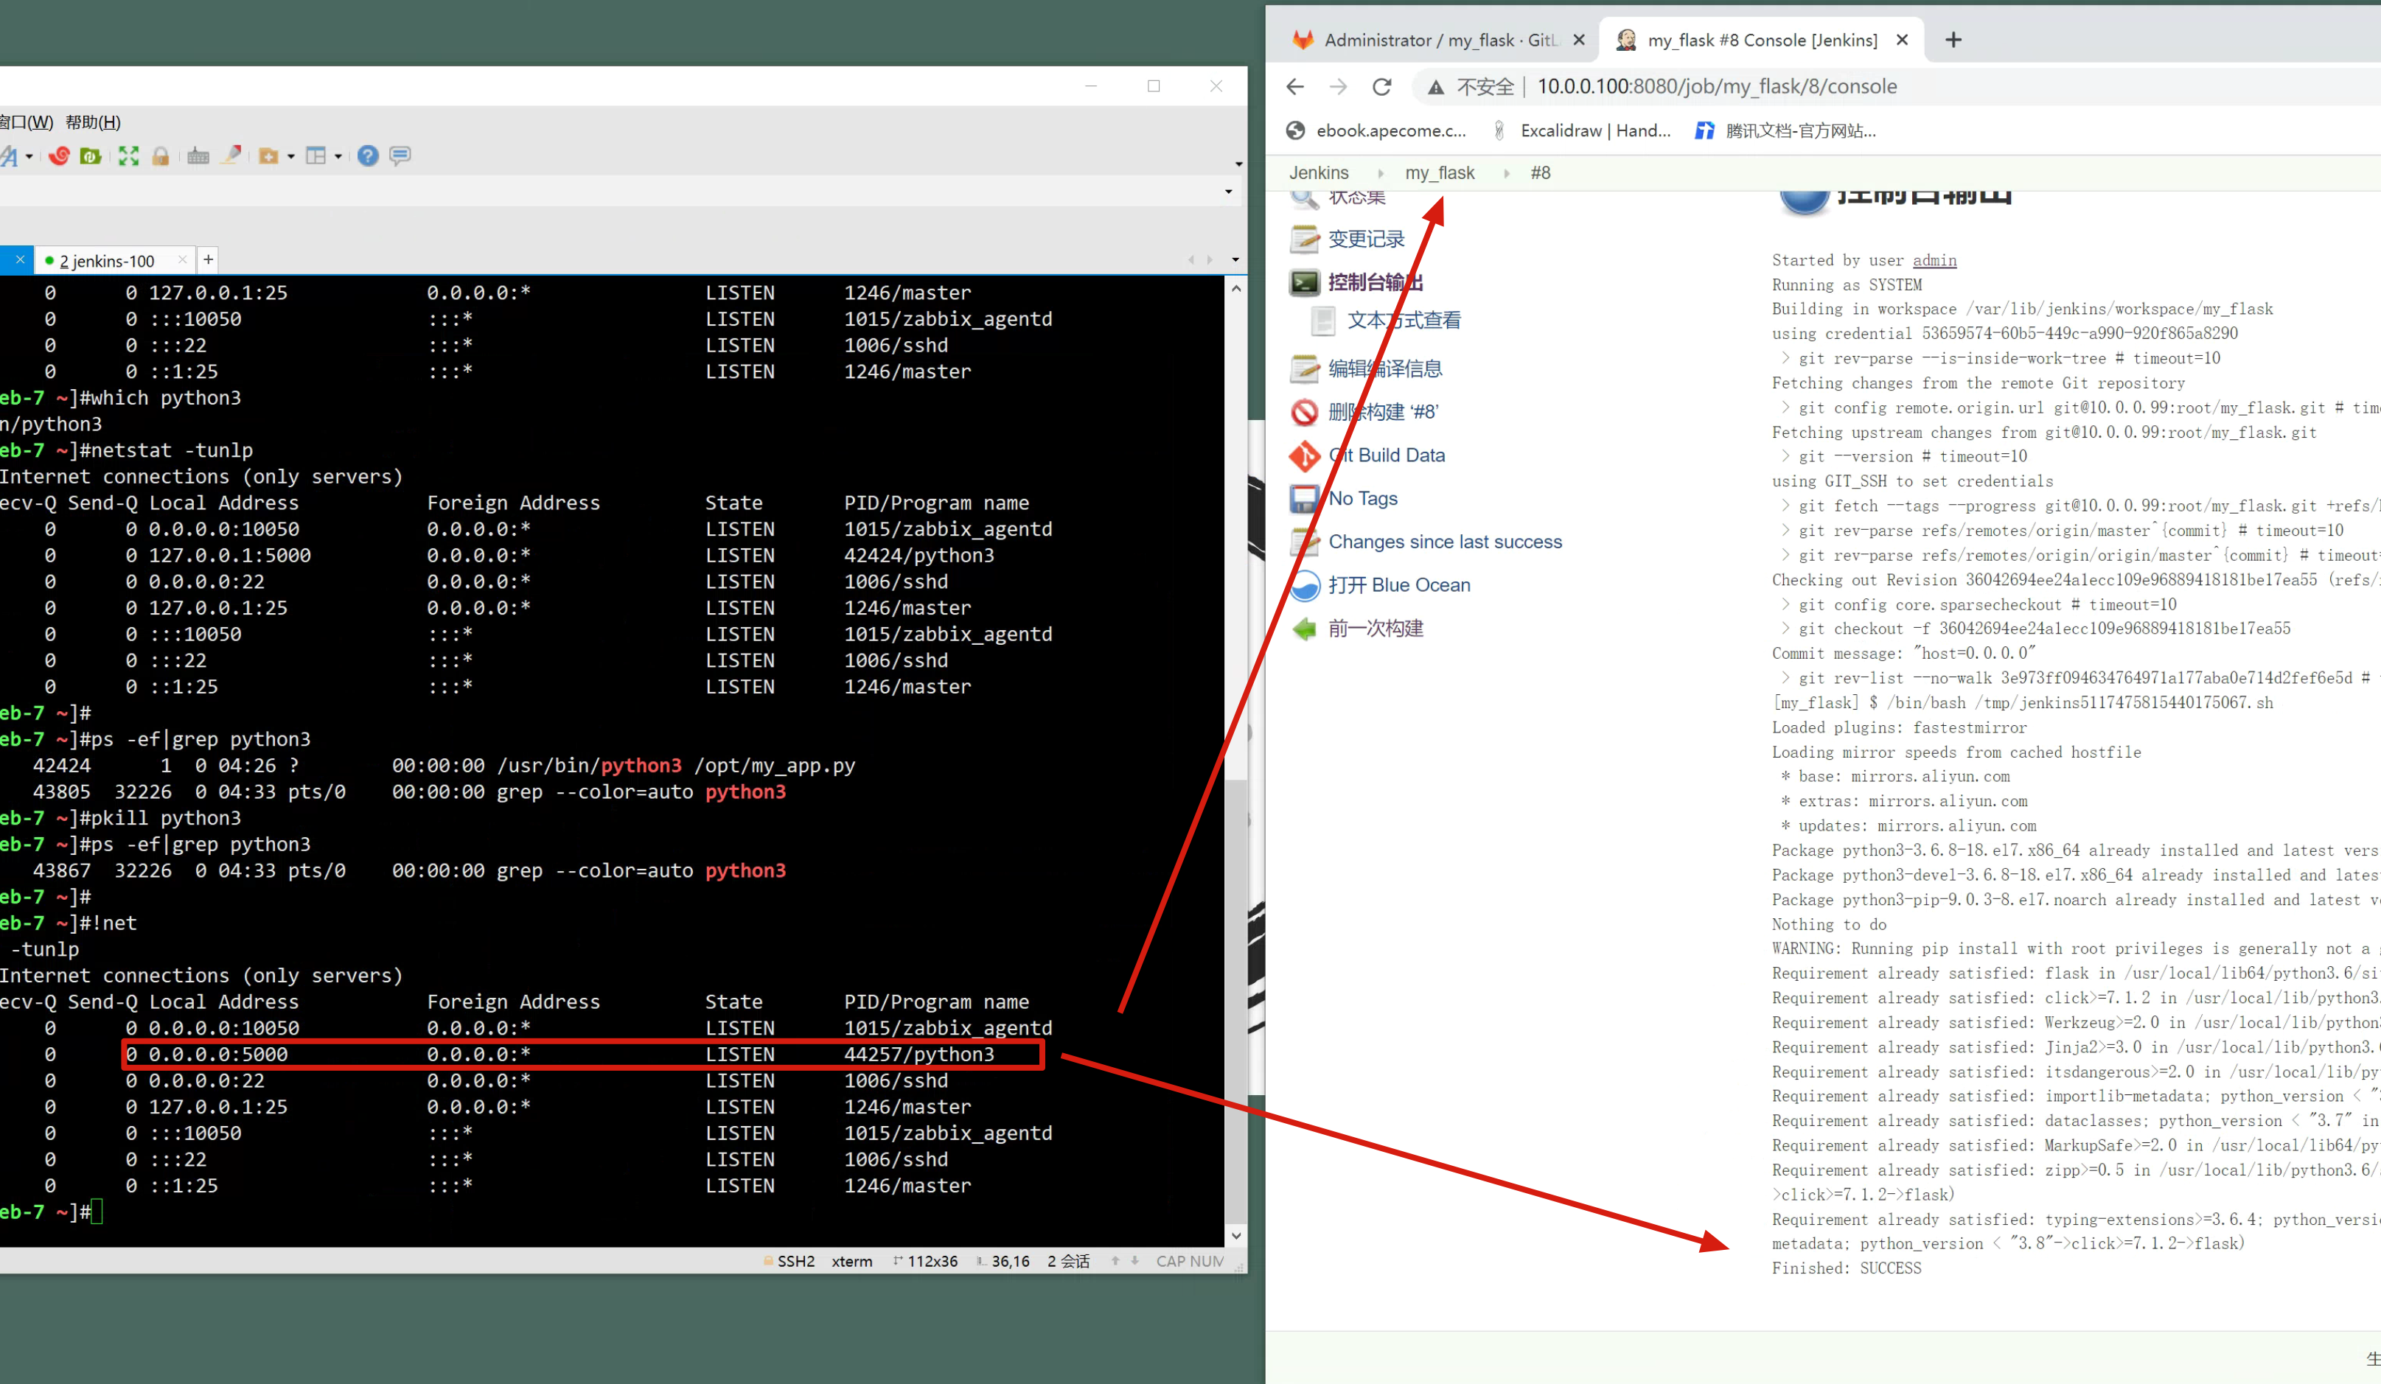The image size is (2381, 1384).
Task: Click the blue help question mark icon
Action: [368, 156]
